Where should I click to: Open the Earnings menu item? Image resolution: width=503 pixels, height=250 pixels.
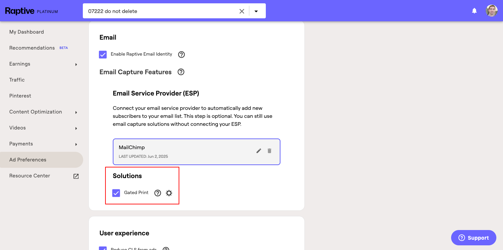(x=20, y=64)
